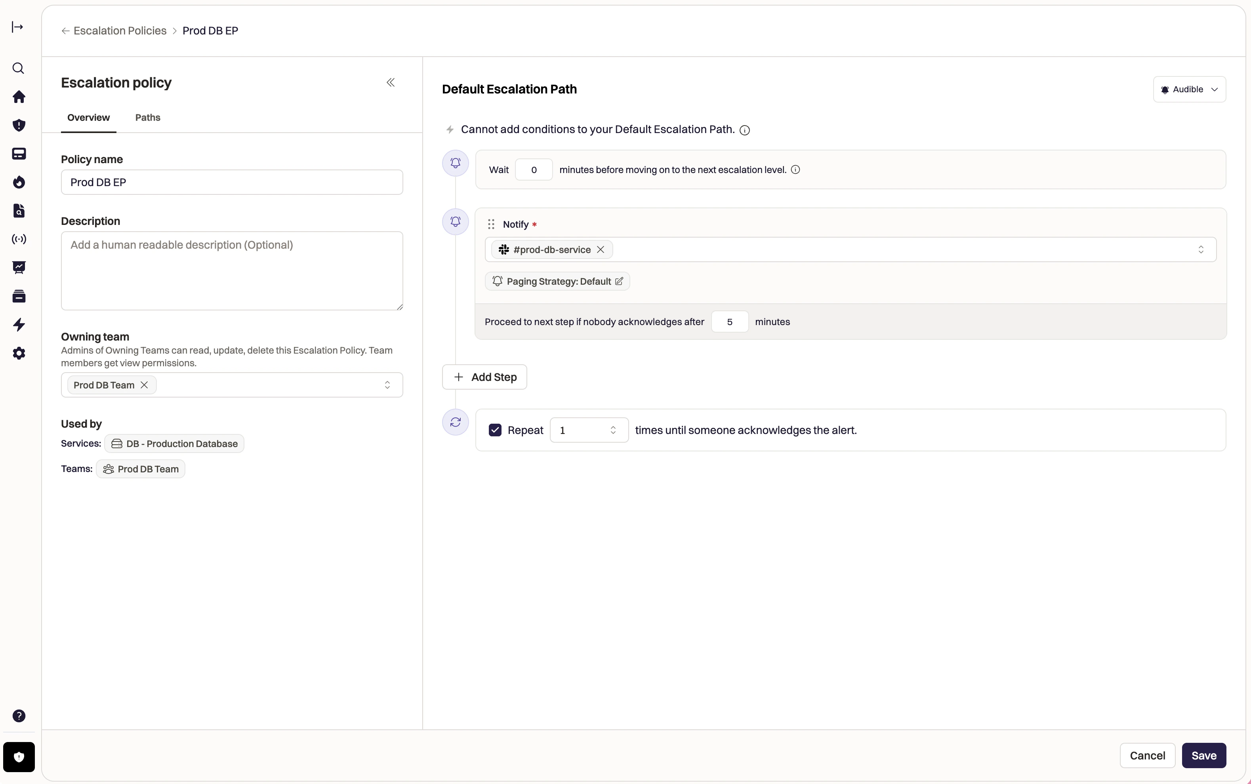
Task: Collapse the Escalation policy panel
Action: 391,82
